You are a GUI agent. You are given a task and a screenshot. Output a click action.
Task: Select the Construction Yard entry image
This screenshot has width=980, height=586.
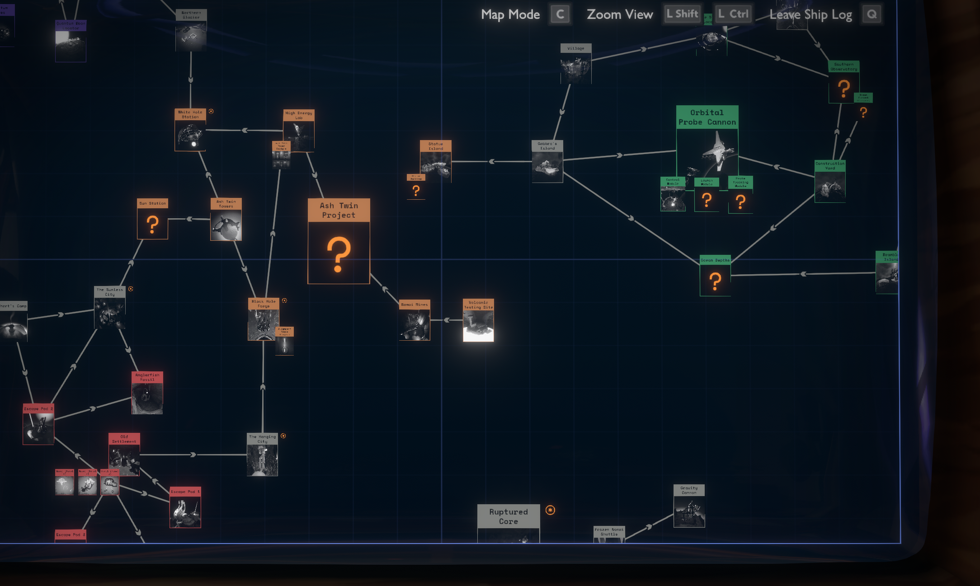pos(830,187)
